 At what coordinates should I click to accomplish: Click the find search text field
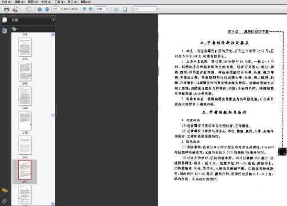pyautogui.click(x=144, y=9)
